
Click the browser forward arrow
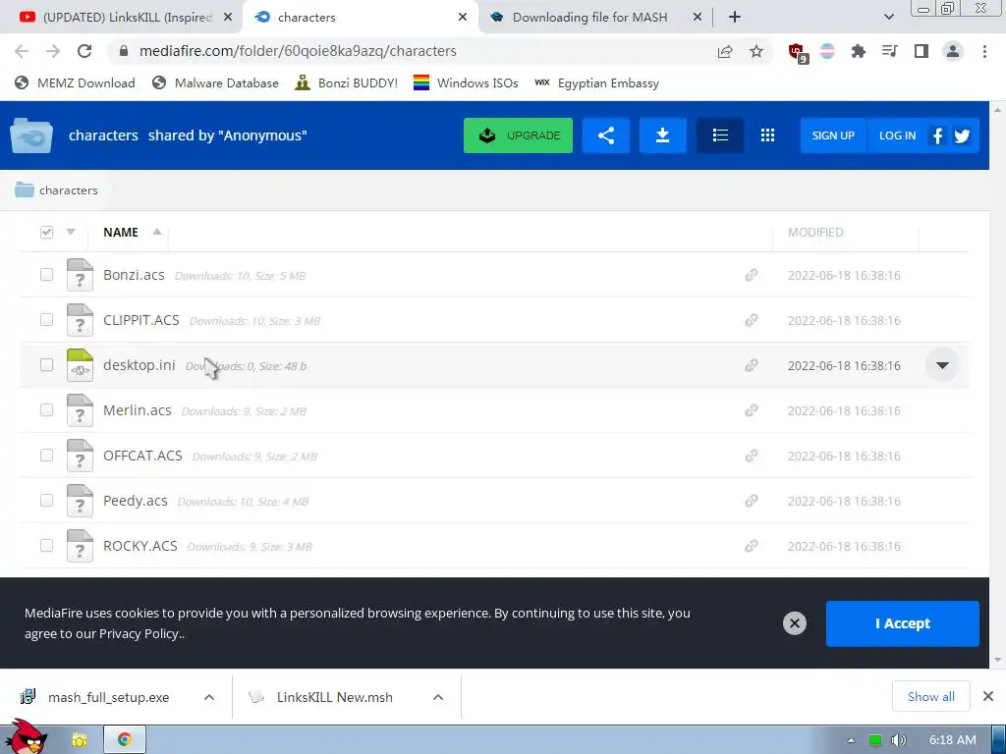53,51
